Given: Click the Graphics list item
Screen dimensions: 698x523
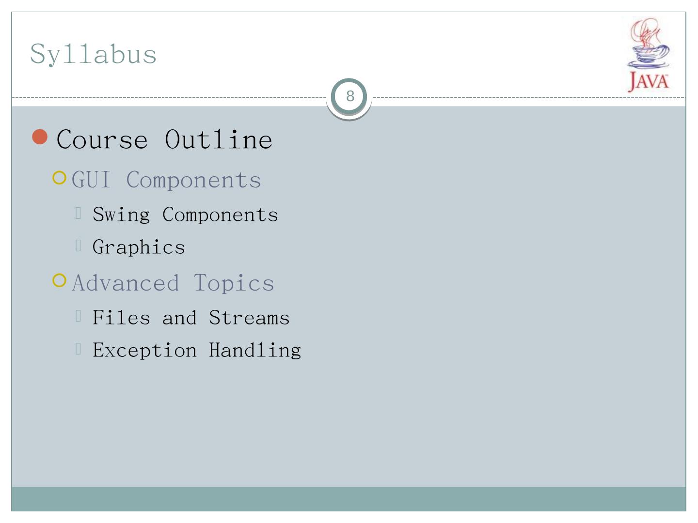Looking at the screenshot, I should (139, 247).
